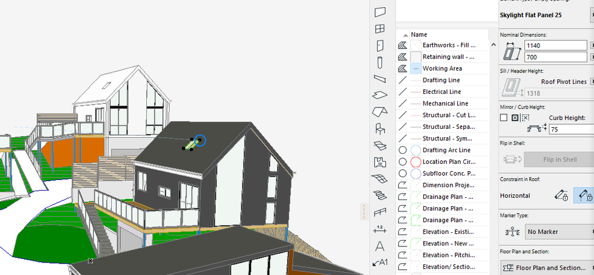Select the Subfloor Conc. P... row
Screen dimensions: 594x275
(x=442, y=173)
